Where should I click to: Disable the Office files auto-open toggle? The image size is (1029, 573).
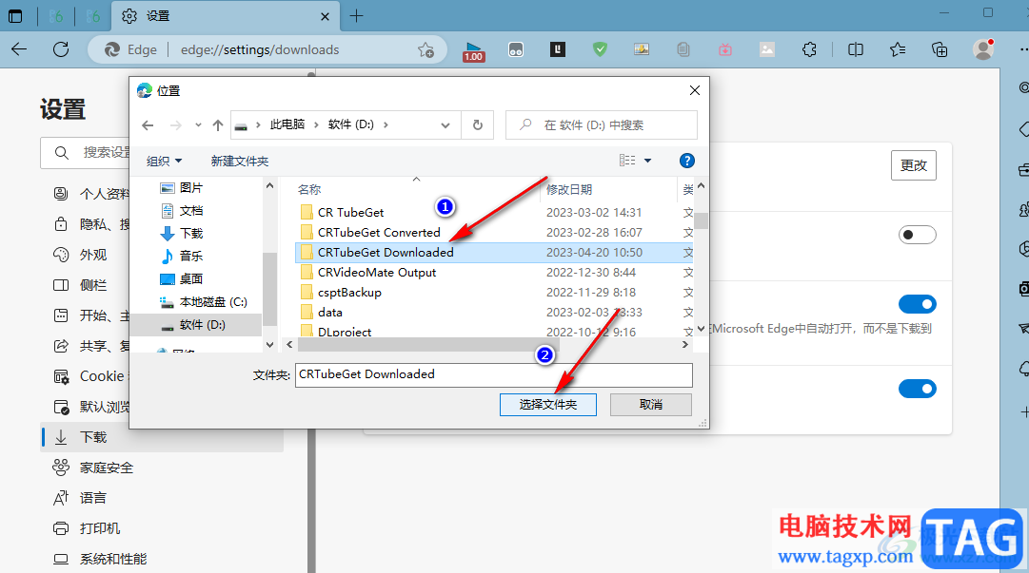[x=917, y=304]
